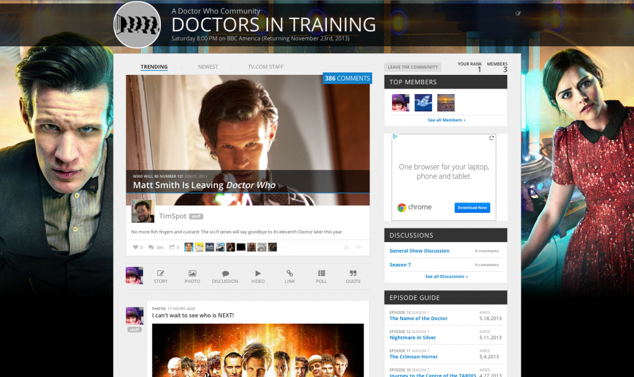Click first top member avatar with purple hair

[401, 103]
